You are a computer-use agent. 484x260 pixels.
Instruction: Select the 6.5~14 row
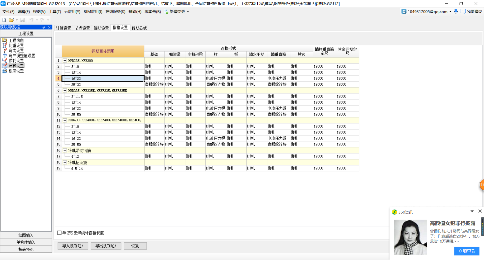coord(103,168)
